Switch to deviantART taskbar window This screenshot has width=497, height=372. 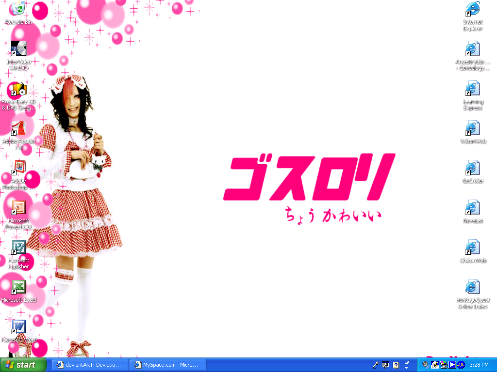point(90,365)
